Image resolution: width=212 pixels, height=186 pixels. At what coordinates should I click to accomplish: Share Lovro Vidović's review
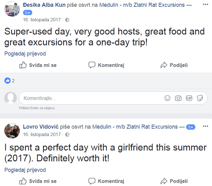coord(174,181)
